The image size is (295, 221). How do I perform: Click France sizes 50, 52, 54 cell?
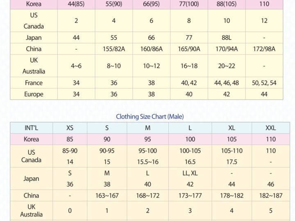(x=264, y=83)
